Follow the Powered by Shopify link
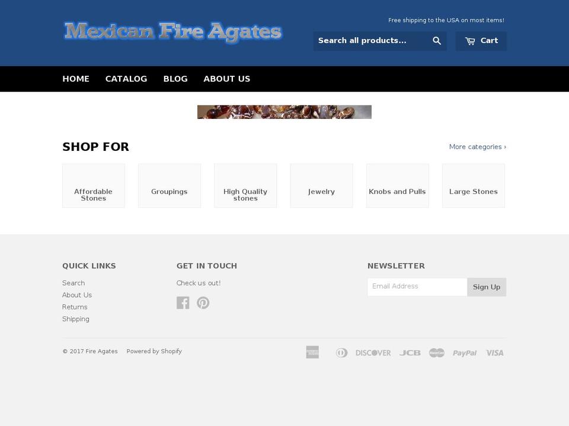The height and width of the screenshot is (426, 569). [x=154, y=351]
